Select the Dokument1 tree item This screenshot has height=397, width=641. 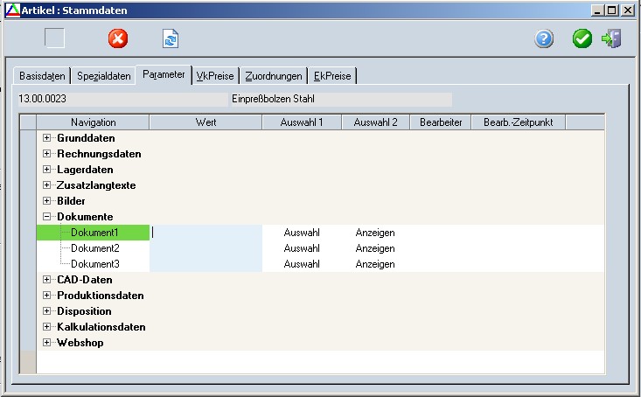coord(94,233)
